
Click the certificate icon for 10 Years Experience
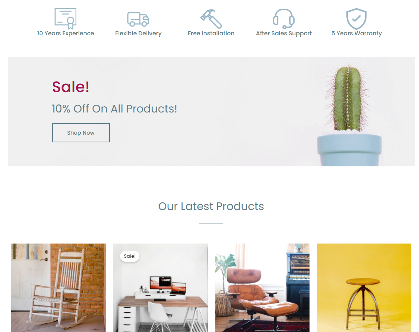tap(65, 19)
